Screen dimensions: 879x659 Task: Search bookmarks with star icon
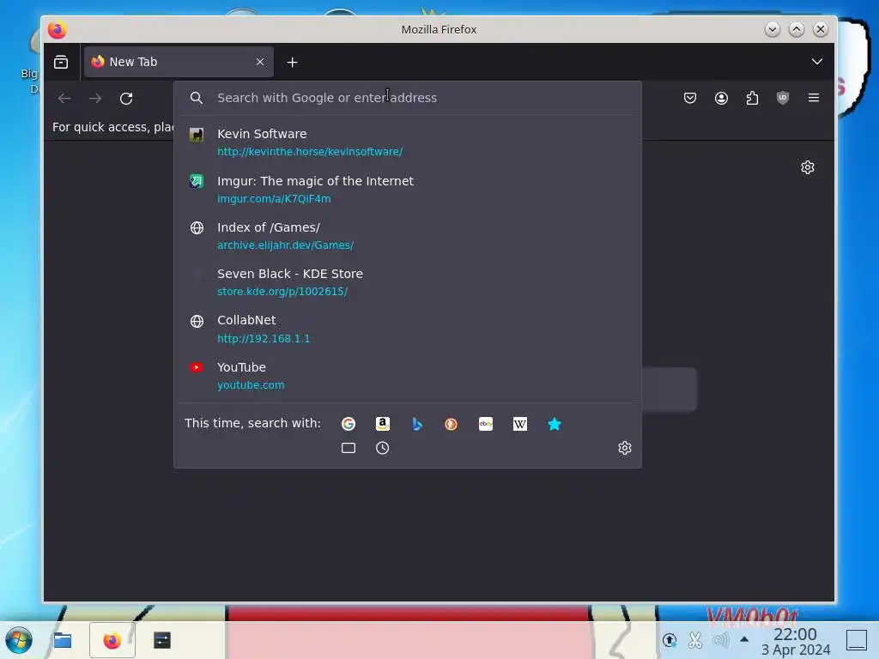[x=554, y=424]
